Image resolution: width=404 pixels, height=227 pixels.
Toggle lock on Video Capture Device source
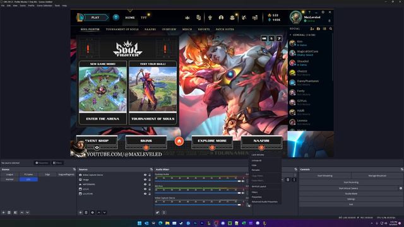pos(150,175)
